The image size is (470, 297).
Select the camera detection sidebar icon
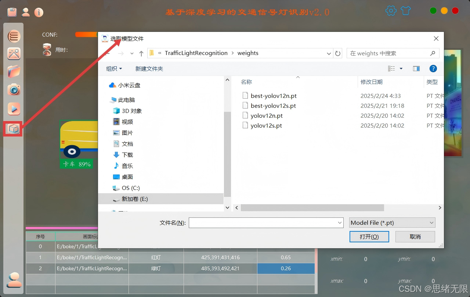pos(14,89)
